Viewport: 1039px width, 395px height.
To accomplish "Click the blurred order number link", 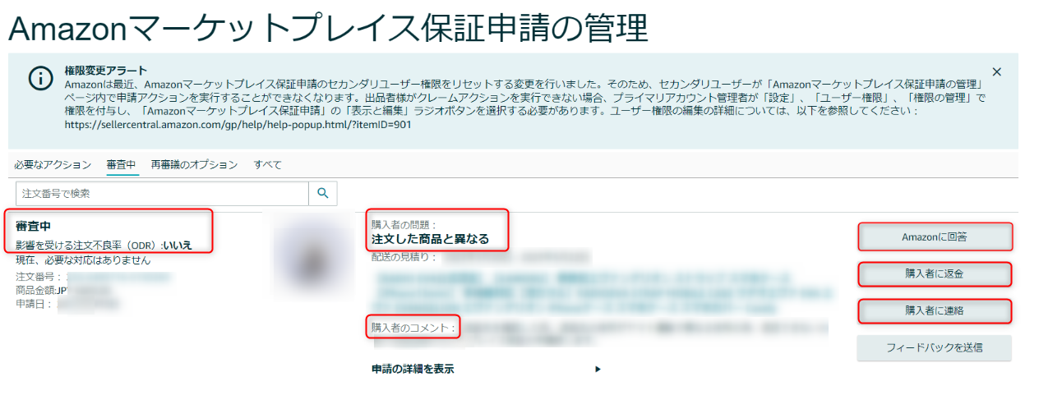I will (x=120, y=278).
